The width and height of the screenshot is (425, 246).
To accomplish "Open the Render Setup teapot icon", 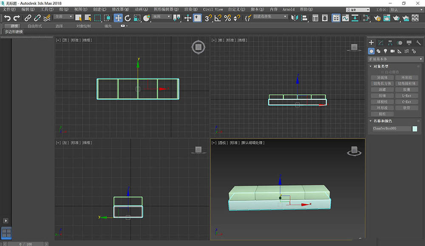I will (x=377, y=18).
